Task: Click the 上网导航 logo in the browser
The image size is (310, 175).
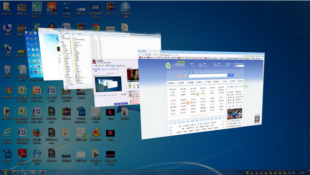Action: (175, 65)
